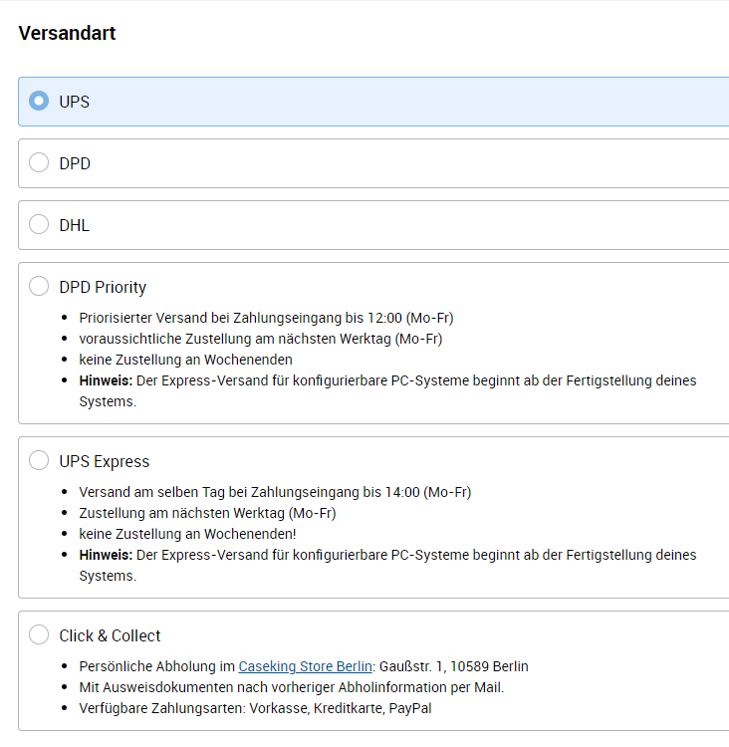Click the "Verfügbare Zahlungsarten" line

point(255,708)
